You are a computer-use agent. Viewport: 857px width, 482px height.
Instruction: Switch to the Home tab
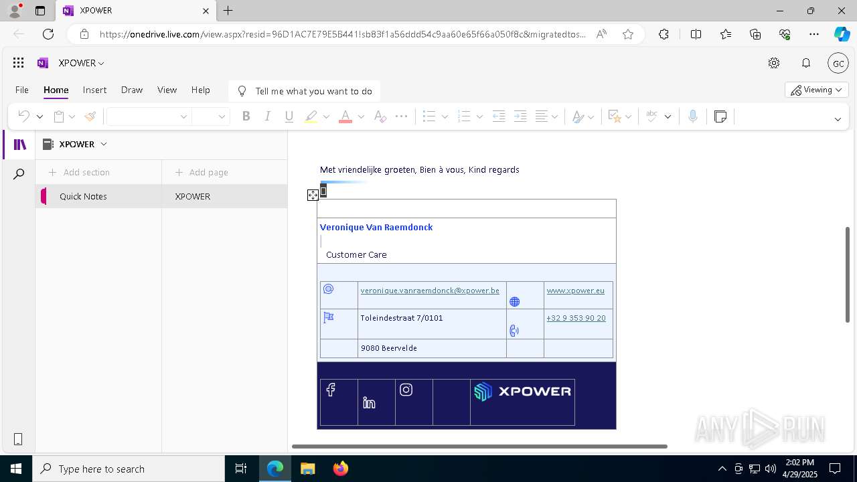[56, 90]
